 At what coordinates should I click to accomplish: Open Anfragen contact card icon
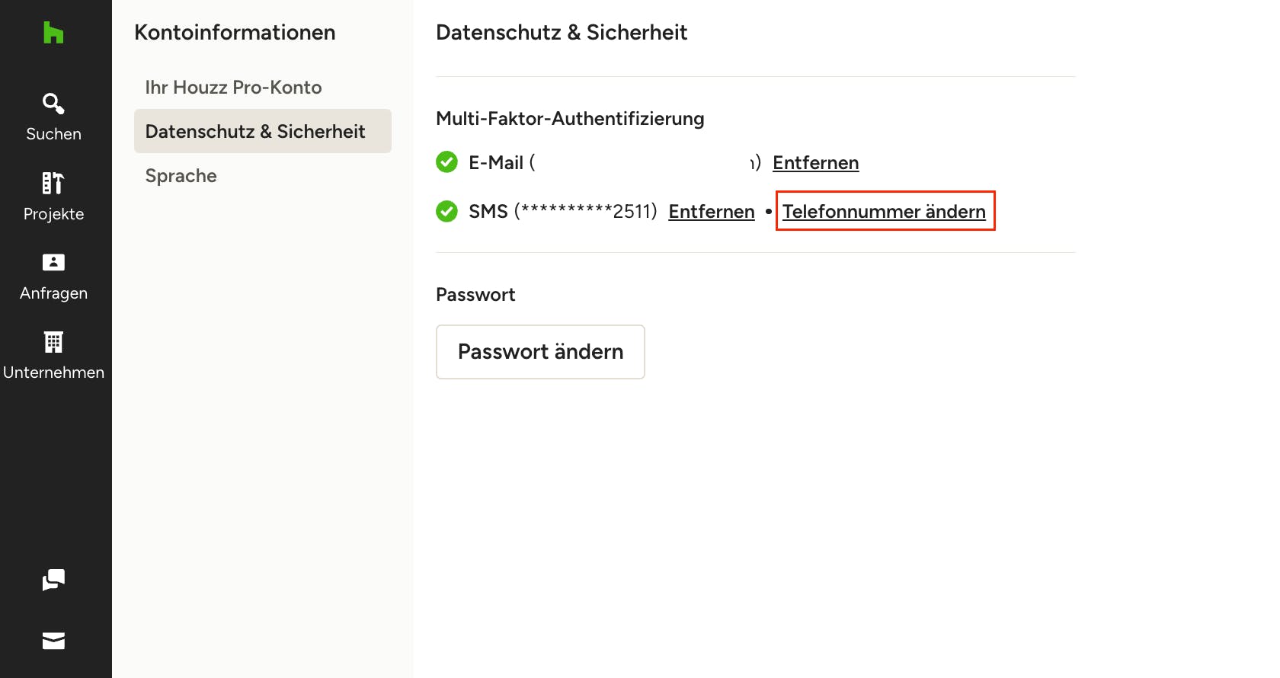[x=53, y=262]
